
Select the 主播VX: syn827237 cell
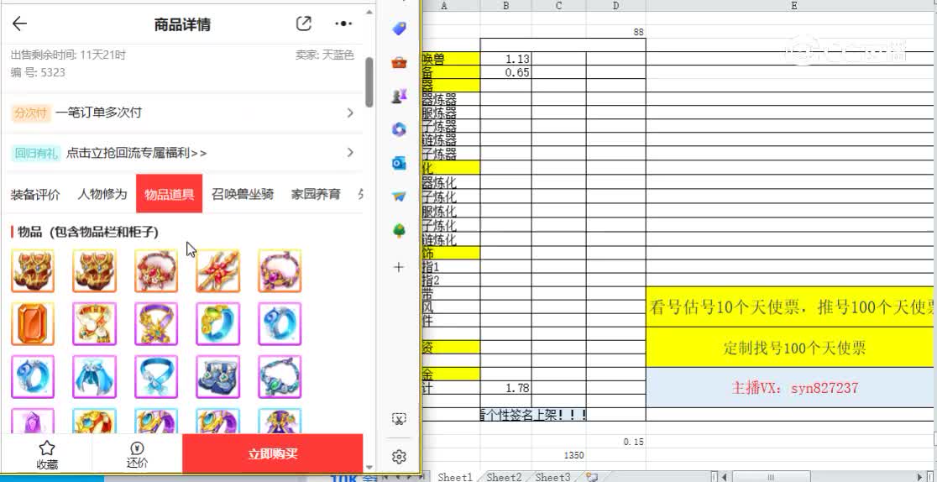(791, 387)
